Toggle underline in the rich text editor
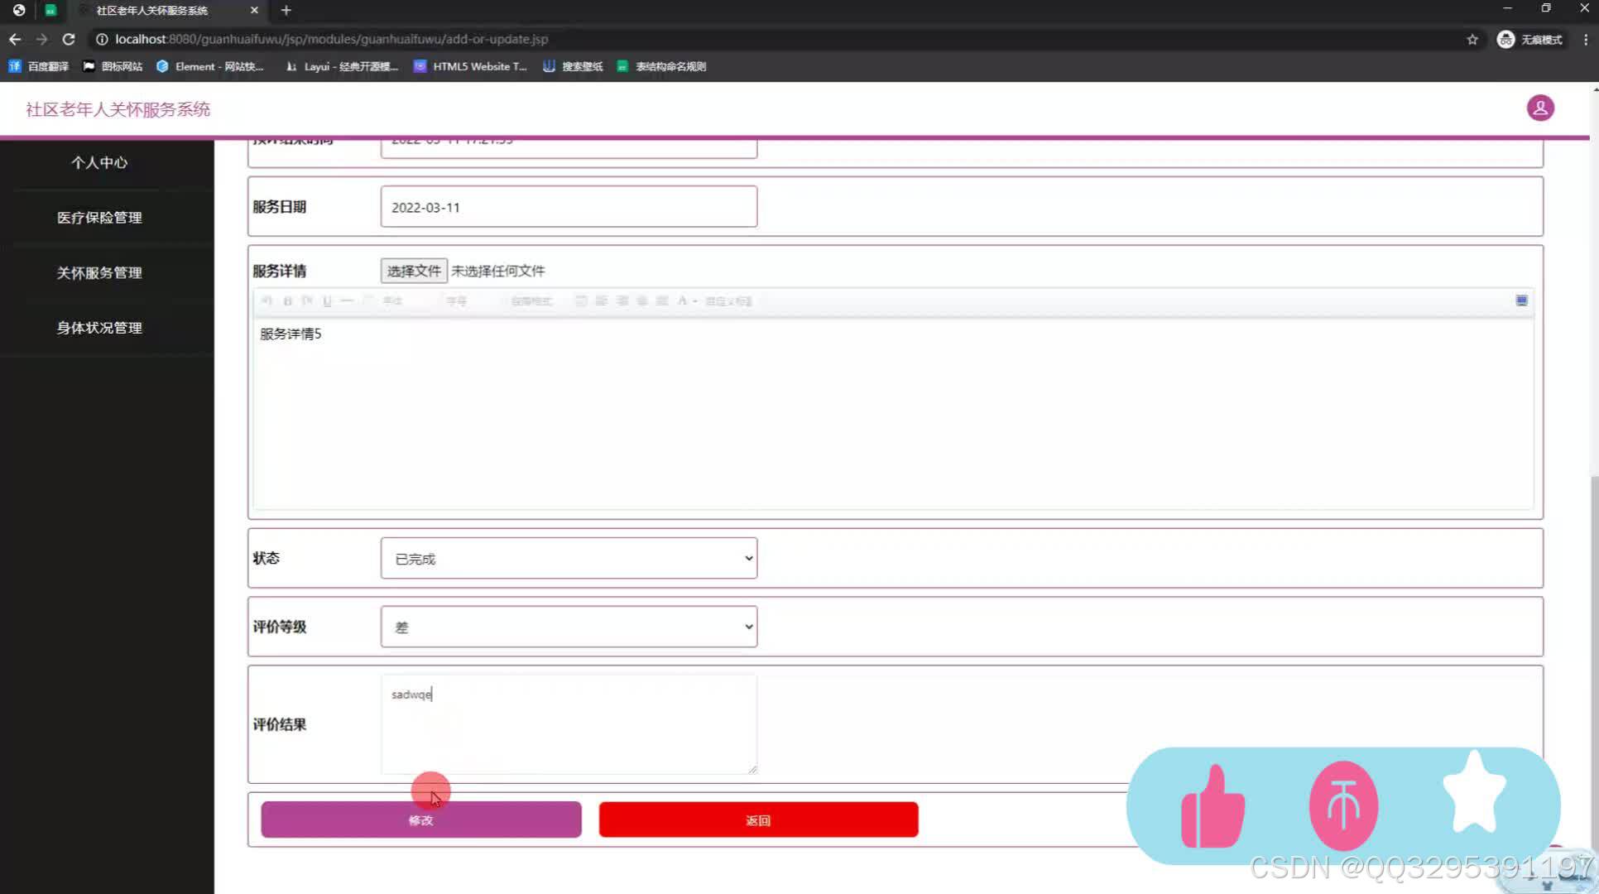The image size is (1599, 894). 327,301
